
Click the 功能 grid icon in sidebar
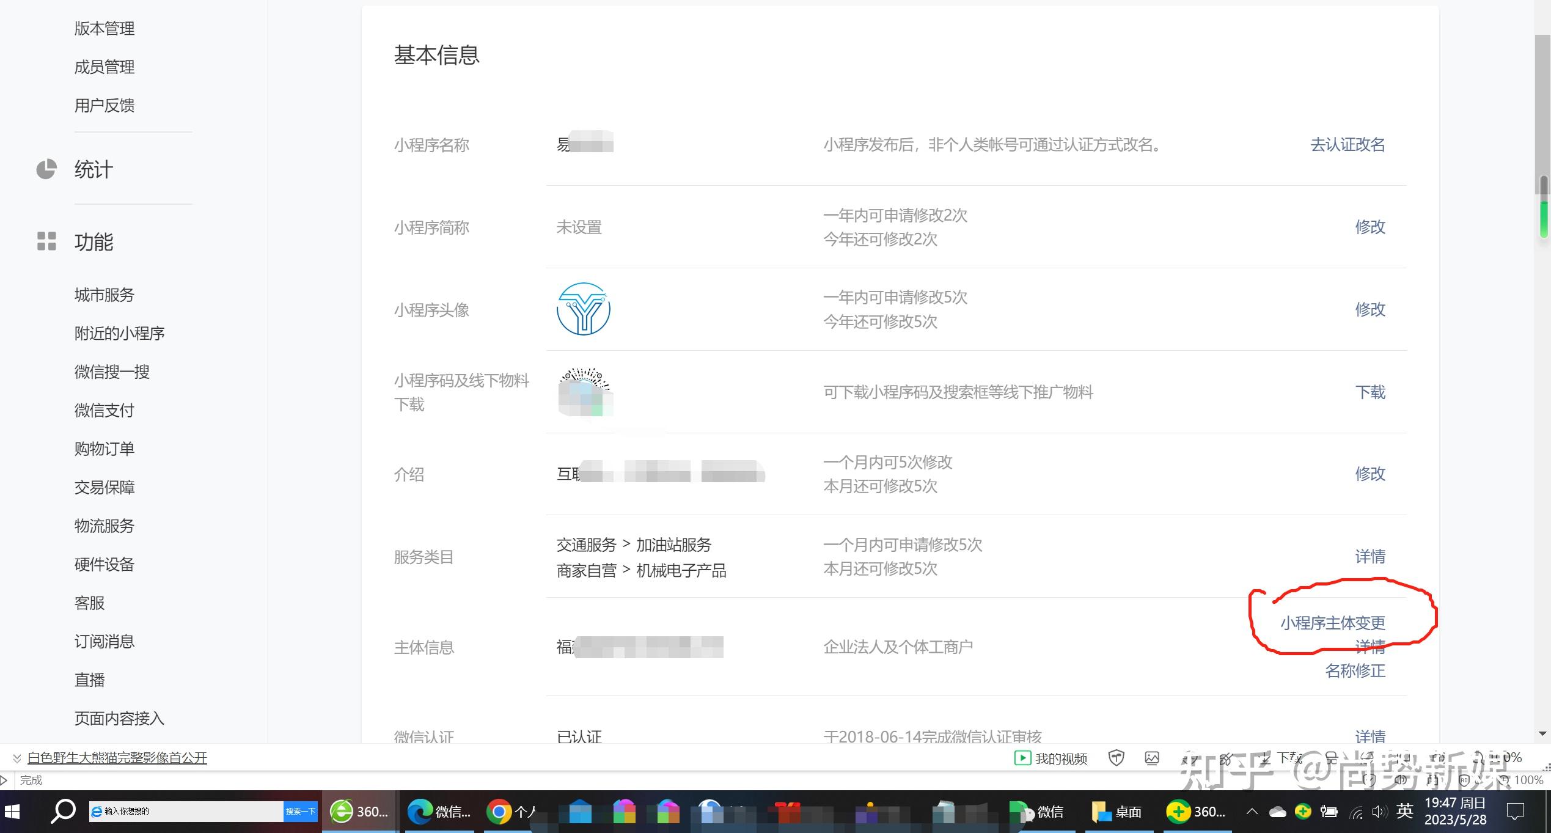46,241
